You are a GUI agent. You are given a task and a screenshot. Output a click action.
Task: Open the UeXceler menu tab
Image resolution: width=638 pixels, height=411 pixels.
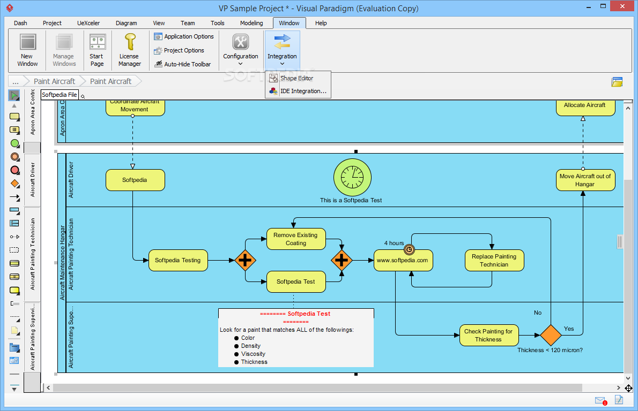pos(88,23)
